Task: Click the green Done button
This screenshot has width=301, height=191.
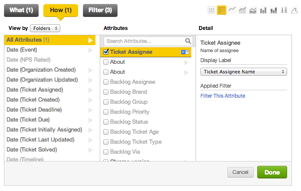Action: pos(272,172)
